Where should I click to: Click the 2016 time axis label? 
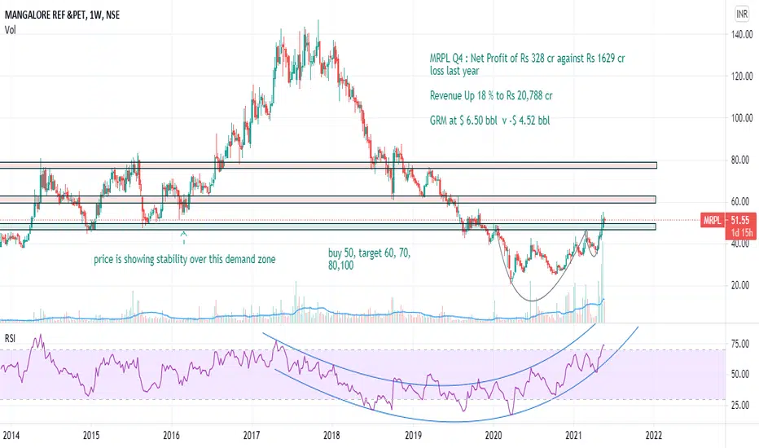(171, 435)
